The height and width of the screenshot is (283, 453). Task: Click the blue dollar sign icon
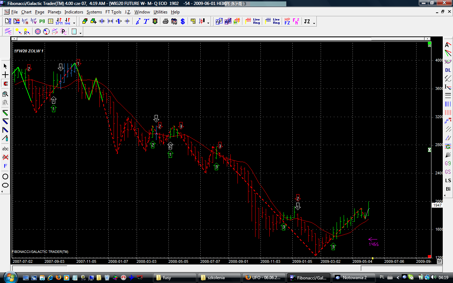183,21
